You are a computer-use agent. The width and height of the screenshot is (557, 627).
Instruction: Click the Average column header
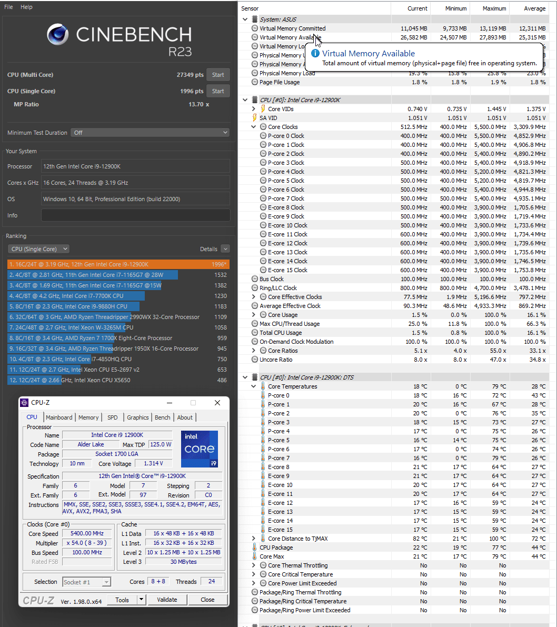[530, 8]
